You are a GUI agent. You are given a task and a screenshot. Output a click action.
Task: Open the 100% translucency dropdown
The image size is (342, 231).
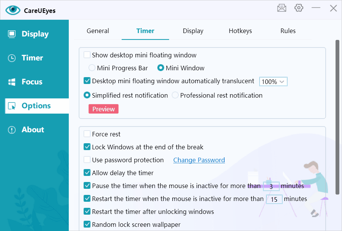(x=273, y=82)
